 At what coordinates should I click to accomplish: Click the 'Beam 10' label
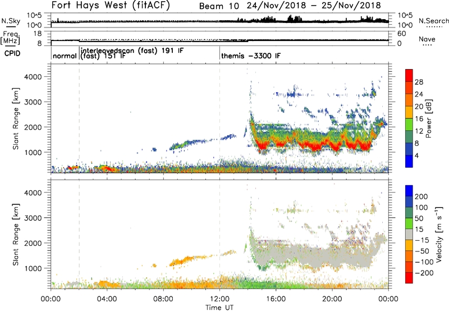219,6
